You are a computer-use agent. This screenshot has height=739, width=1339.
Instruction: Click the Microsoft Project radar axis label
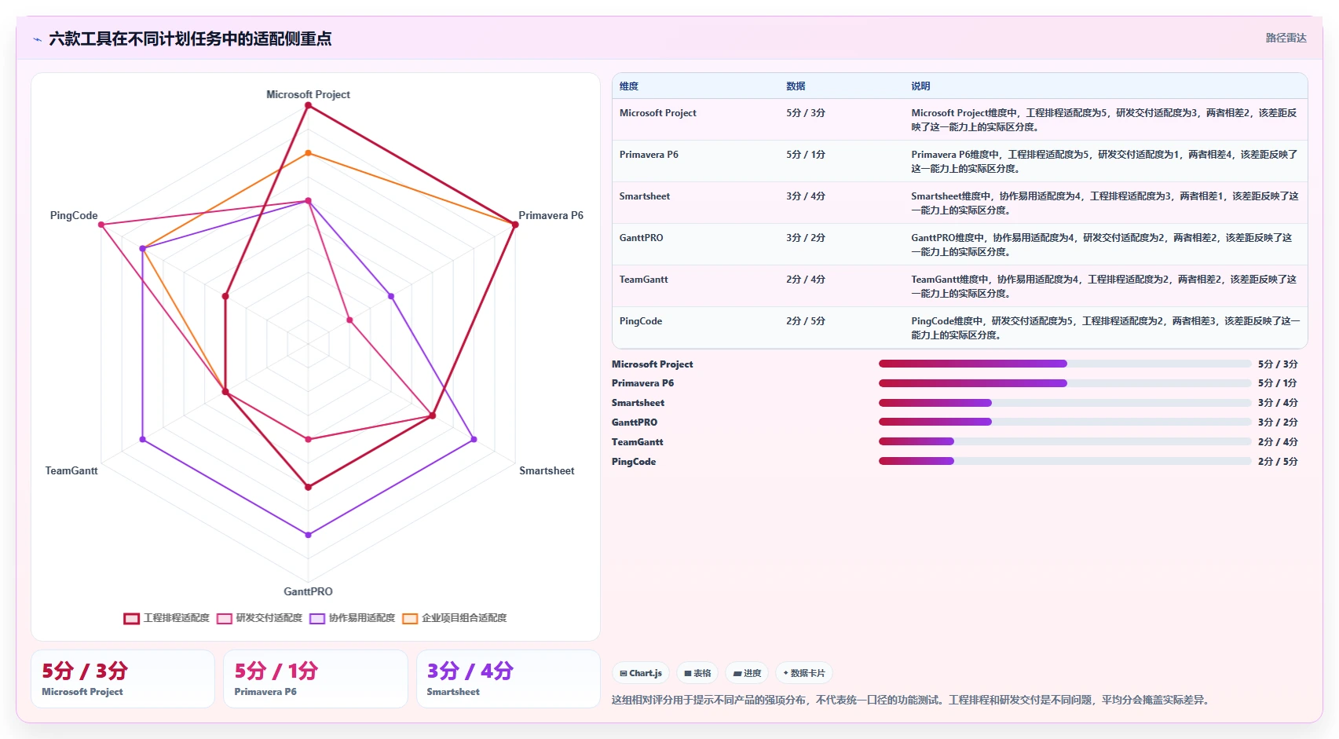(x=308, y=94)
